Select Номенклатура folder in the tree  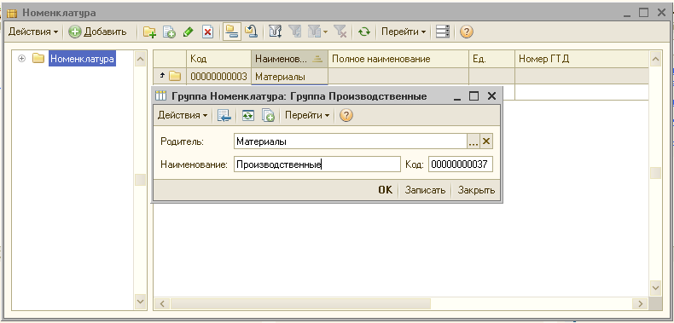point(82,59)
